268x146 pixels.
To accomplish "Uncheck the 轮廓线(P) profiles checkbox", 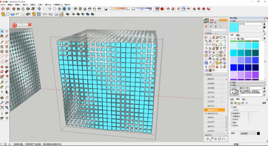I will 232,113.
